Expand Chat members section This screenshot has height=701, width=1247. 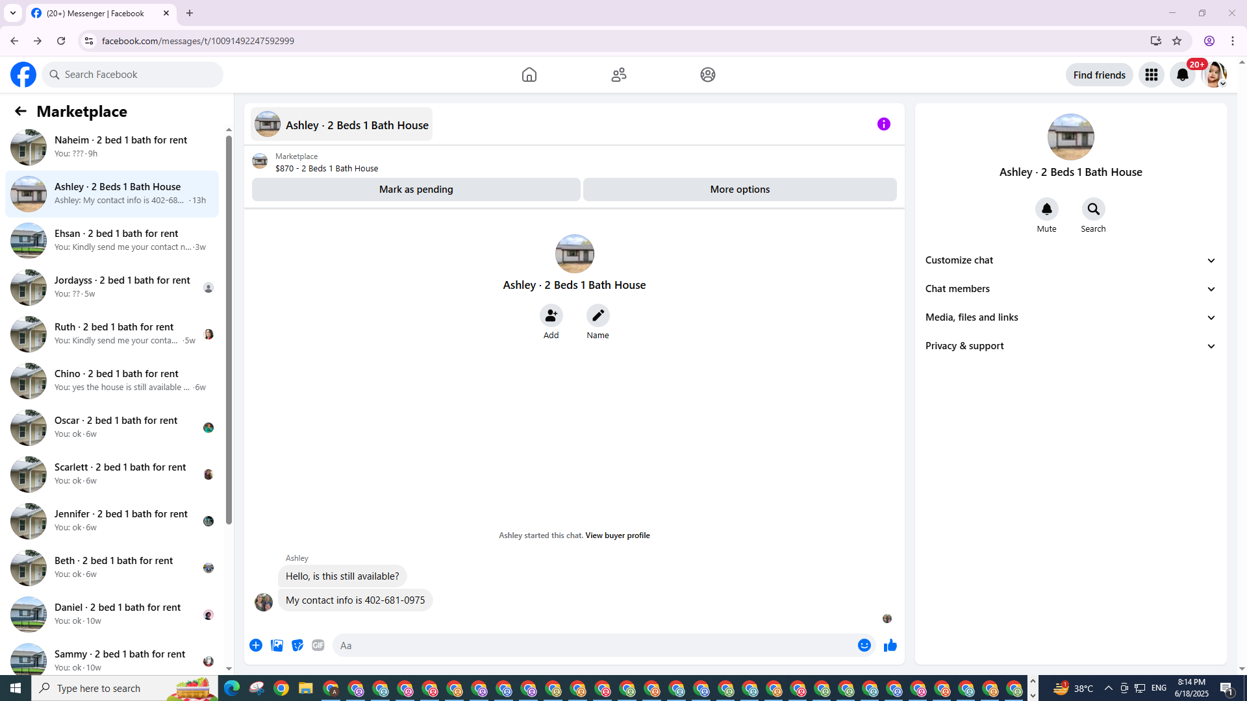pos(1070,289)
